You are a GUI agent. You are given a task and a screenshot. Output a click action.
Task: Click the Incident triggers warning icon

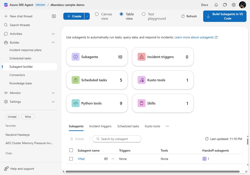[x=141, y=57]
